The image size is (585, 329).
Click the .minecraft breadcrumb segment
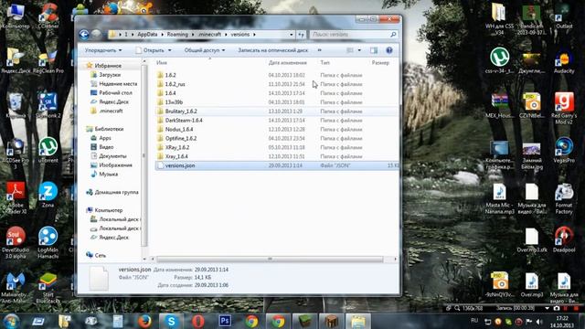click(x=209, y=35)
